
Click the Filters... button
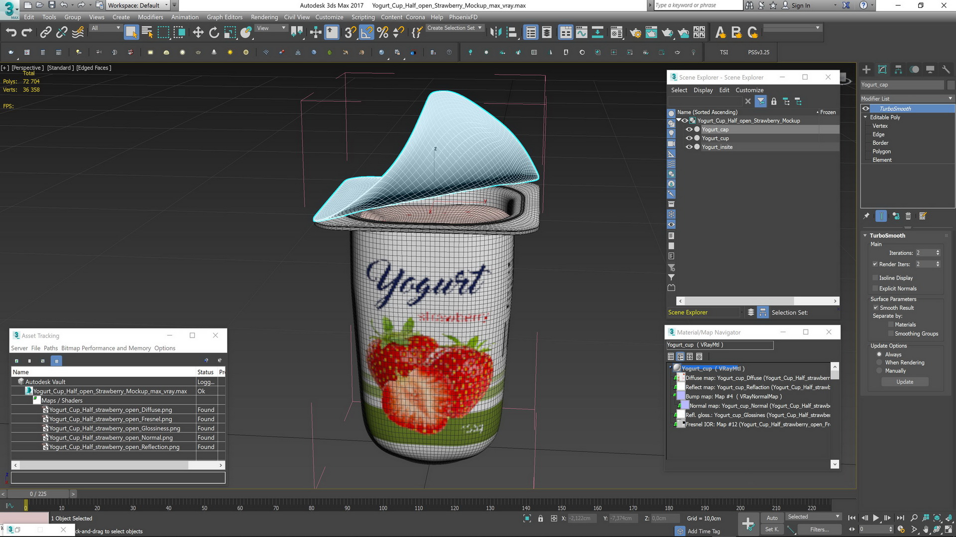(819, 530)
